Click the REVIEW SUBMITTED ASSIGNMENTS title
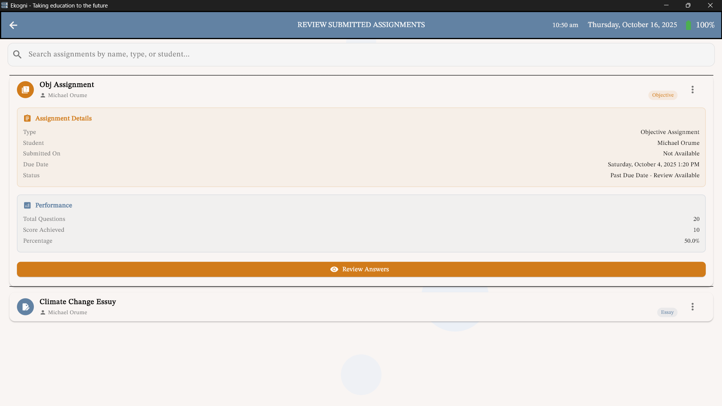The image size is (722, 406). [361, 24]
